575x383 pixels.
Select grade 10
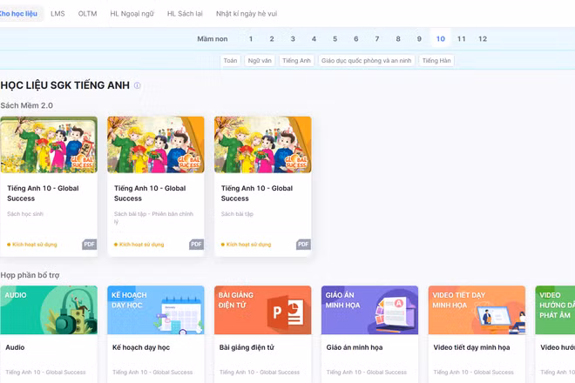441,39
